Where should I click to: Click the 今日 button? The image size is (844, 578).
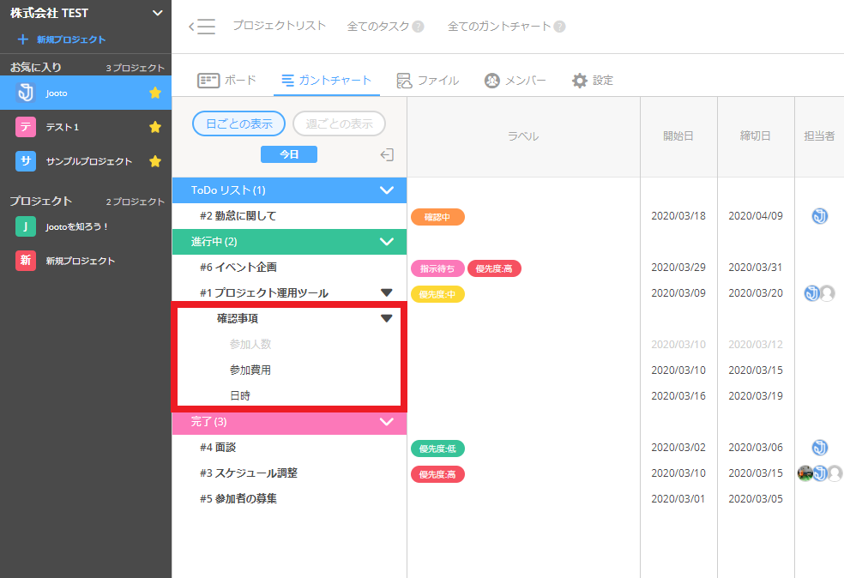[x=289, y=154]
